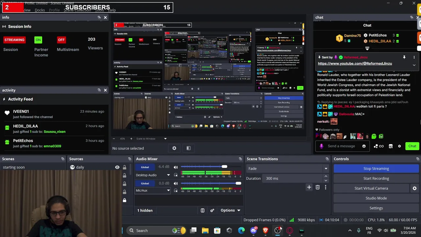Float the Audio Mixer dock

(x=240, y=159)
